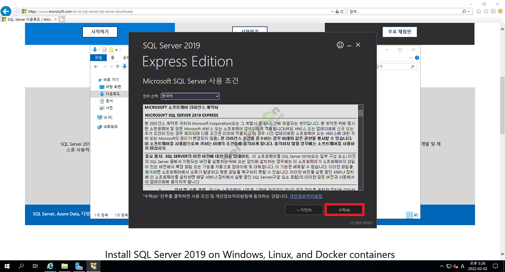Click new folder icon in Explorer quick access toolbar

click(111, 50)
